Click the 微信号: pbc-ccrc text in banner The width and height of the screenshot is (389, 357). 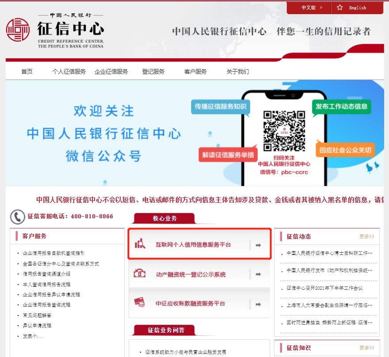click(x=284, y=172)
